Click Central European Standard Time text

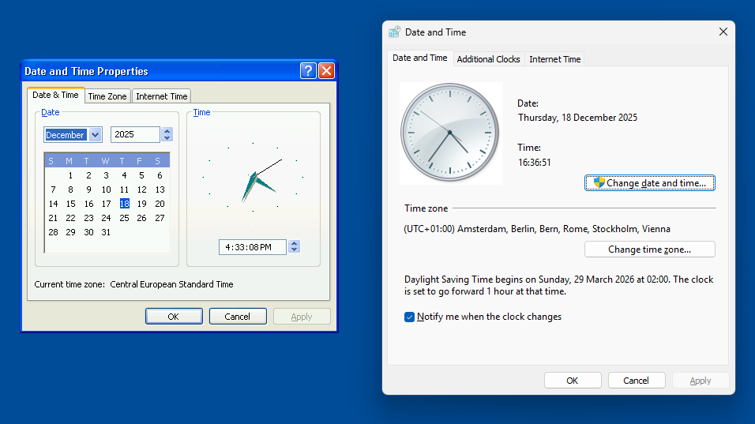171,284
